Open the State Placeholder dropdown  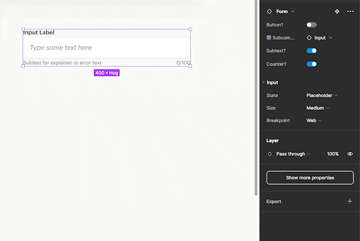pyautogui.click(x=322, y=95)
